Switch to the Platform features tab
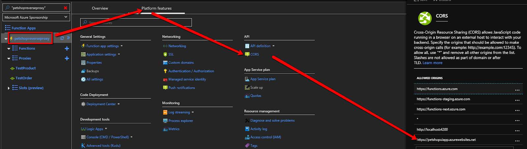Image resolution: width=527 pixels, height=149 pixels. pos(156,8)
